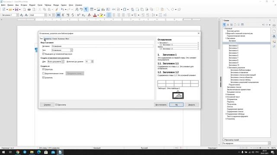Expand Название tree node
277x155 pixels.
(x=226, y=94)
